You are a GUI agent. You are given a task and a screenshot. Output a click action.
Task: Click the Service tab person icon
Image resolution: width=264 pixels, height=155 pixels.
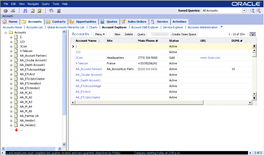click(x=153, y=22)
